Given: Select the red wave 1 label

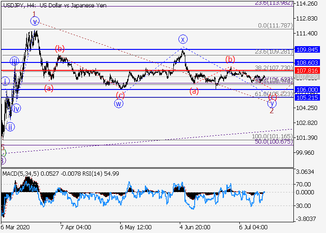Looking at the screenshot, I should 34,14.
